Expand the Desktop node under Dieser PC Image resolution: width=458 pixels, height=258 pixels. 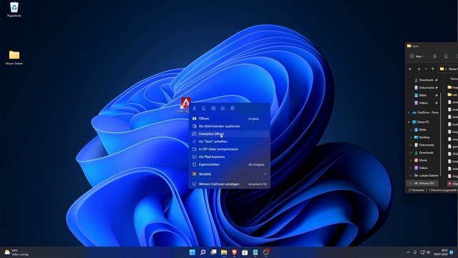411,137
